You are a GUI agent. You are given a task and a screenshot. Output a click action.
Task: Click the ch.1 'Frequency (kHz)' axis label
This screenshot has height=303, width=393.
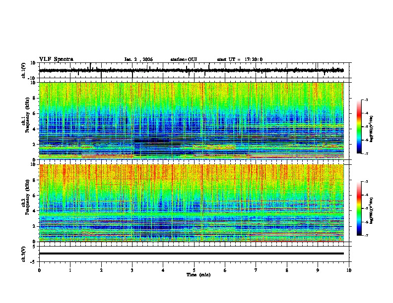coord(27,115)
